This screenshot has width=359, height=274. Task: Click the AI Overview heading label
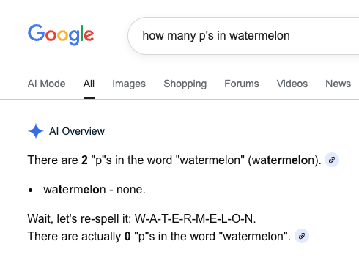tap(77, 131)
